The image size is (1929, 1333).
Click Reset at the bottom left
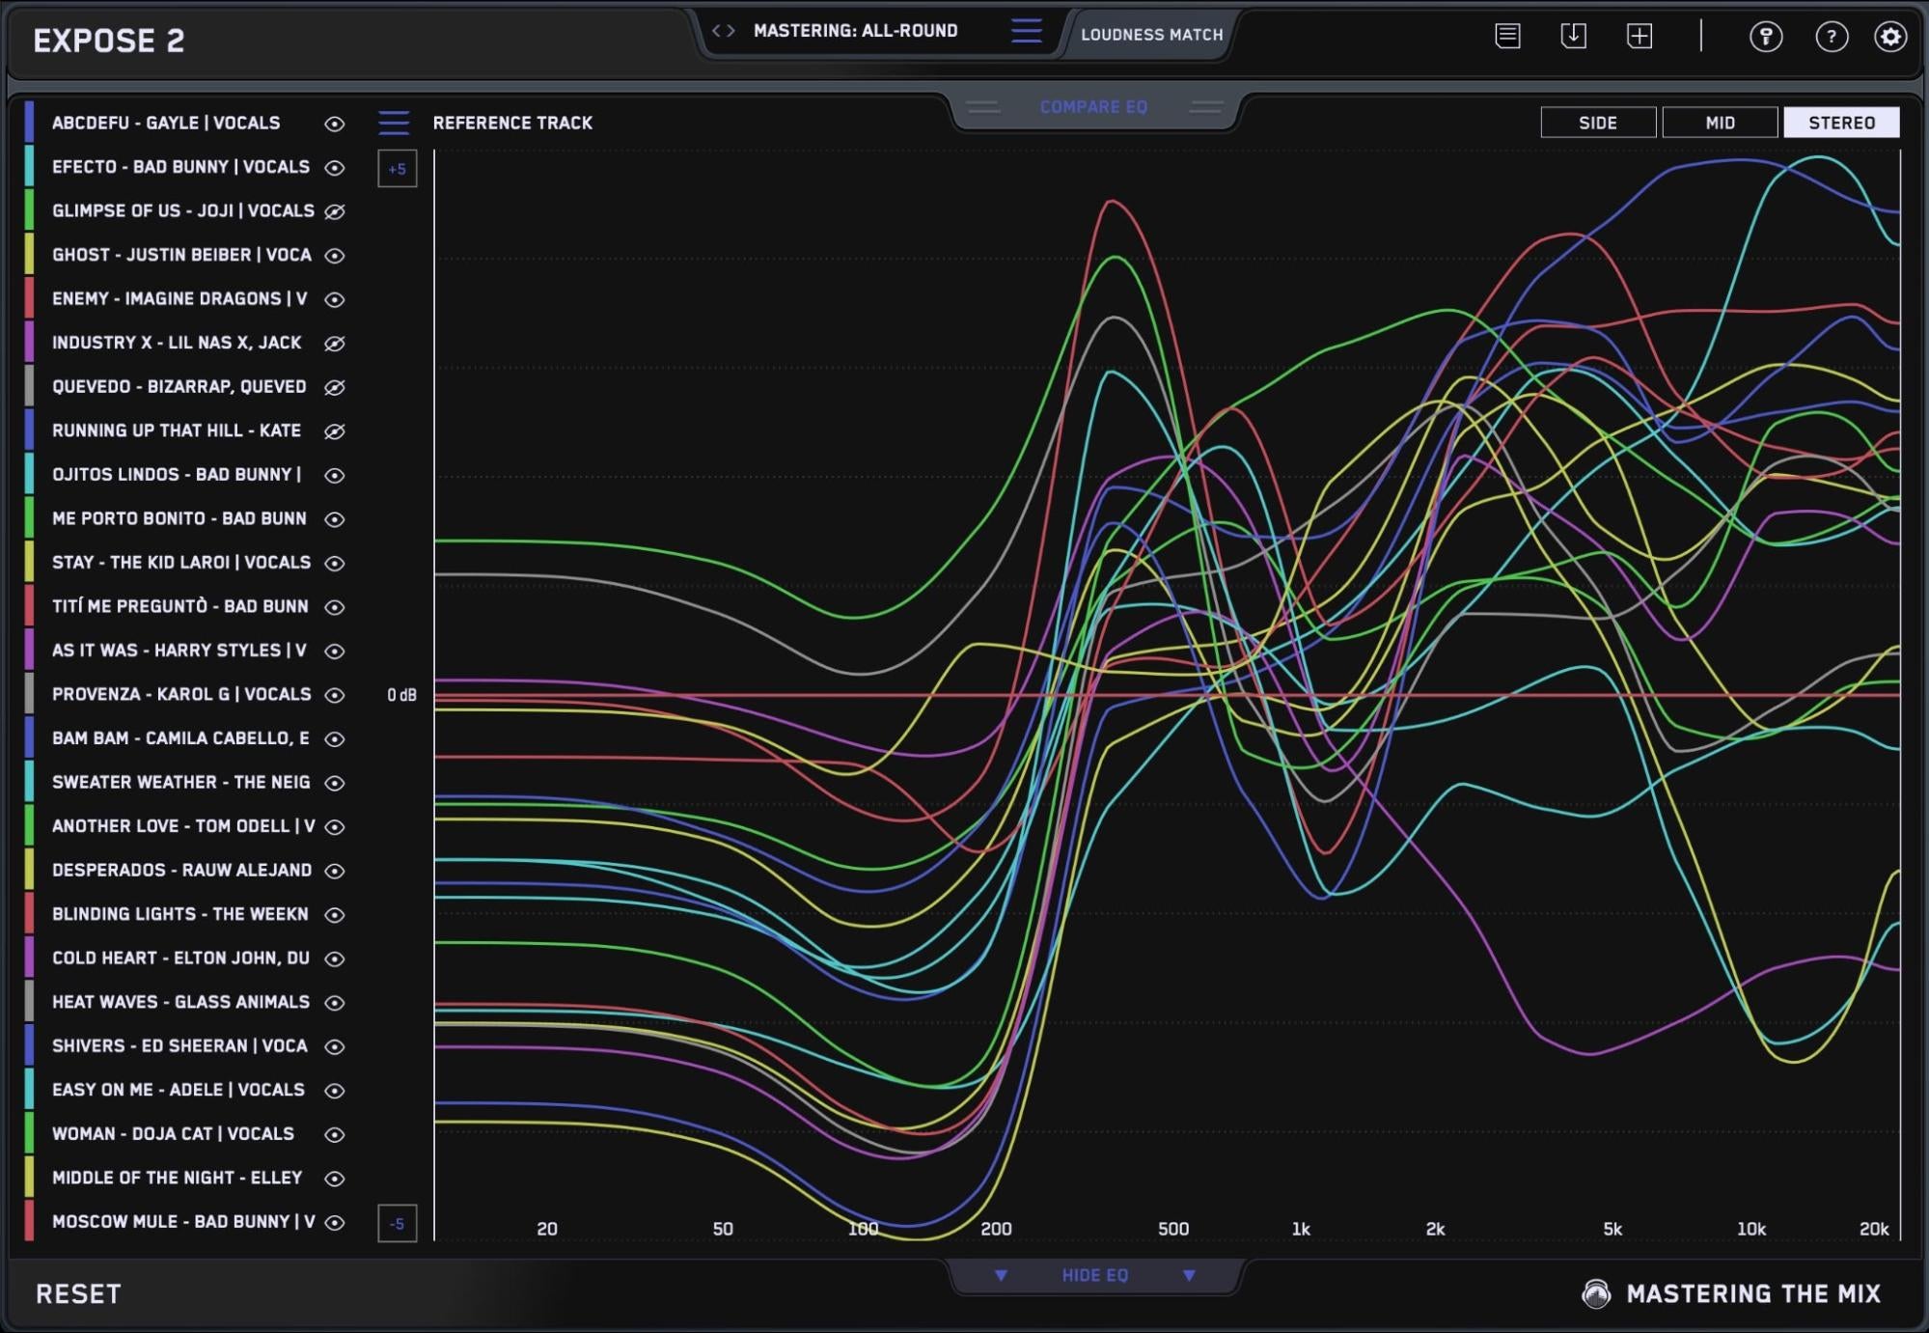[78, 1293]
